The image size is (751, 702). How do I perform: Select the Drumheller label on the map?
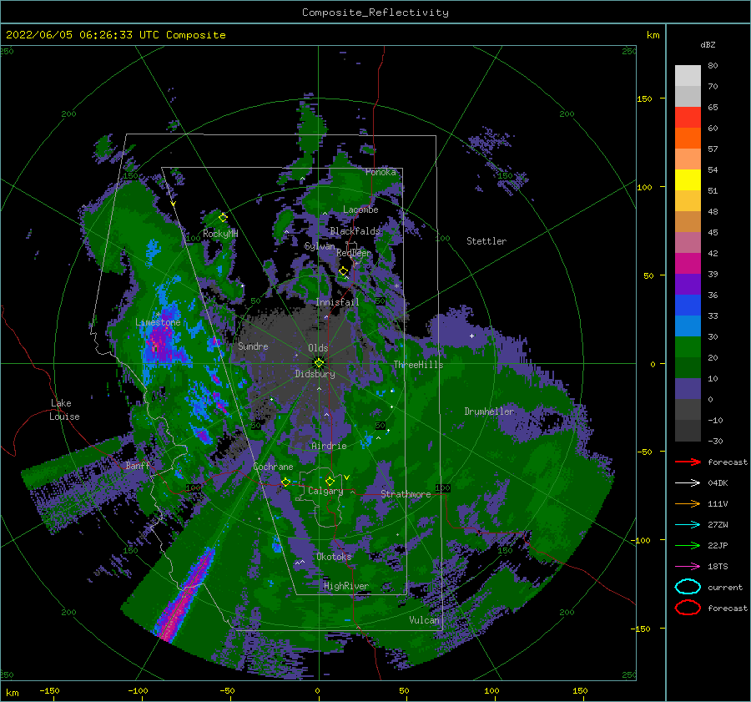click(489, 412)
